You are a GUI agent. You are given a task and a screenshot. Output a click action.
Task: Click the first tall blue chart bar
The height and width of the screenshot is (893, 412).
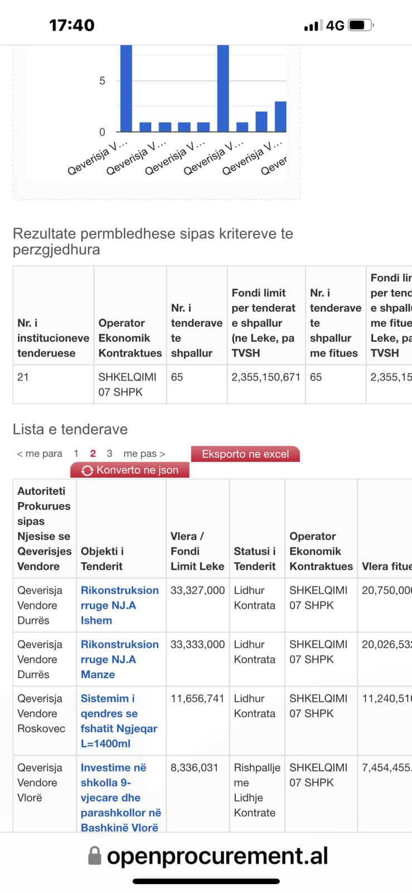[x=127, y=88]
